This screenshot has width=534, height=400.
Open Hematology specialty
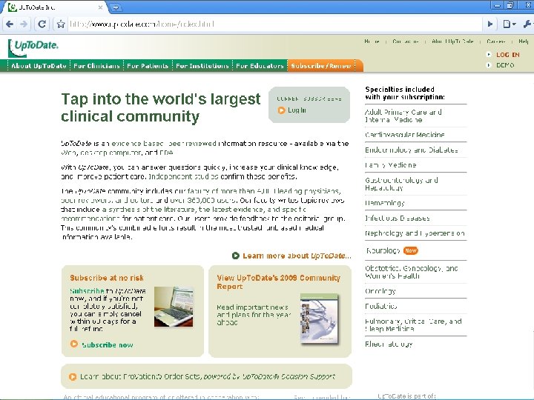click(385, 203)
